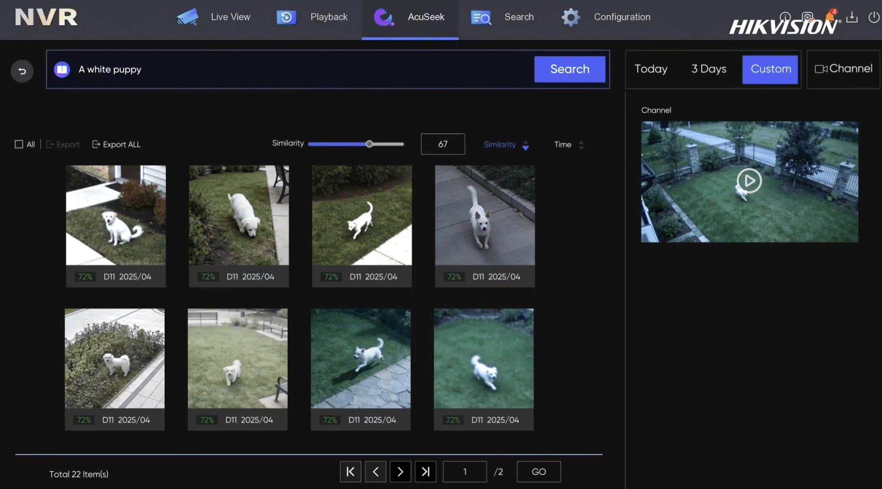
Task: Sort results by Similarity
Action: point(506,144)
